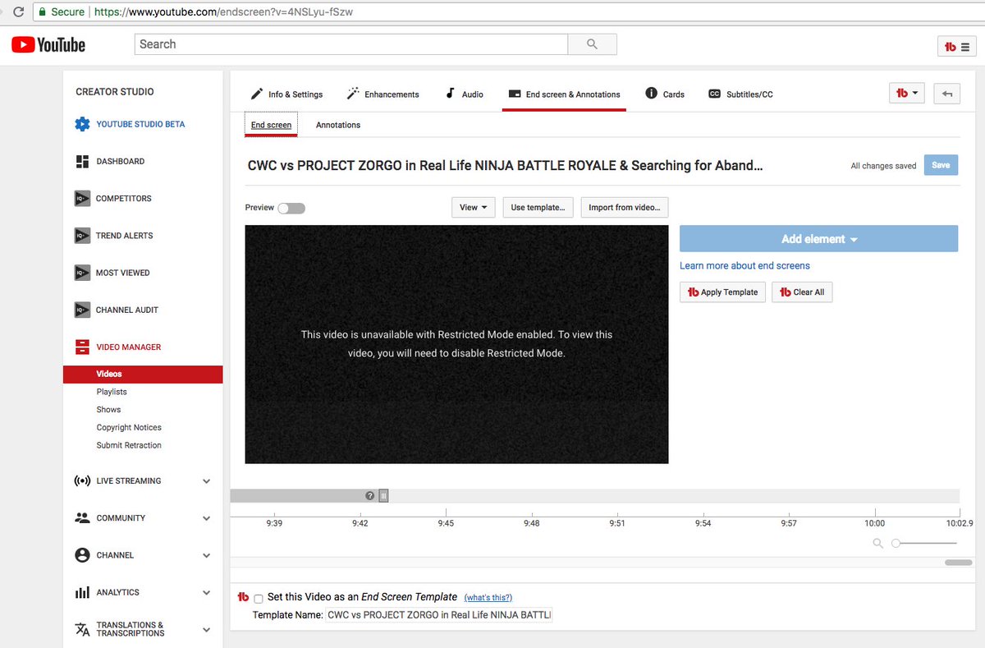
Task: Click Apply Template button
Action: pyautogui.click(x=722, y=292)
